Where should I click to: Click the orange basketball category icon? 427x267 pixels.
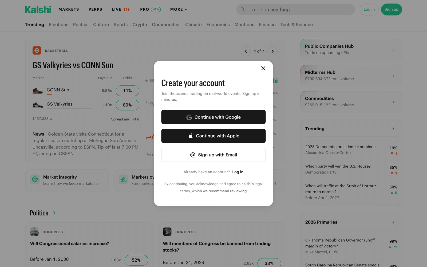37,50
